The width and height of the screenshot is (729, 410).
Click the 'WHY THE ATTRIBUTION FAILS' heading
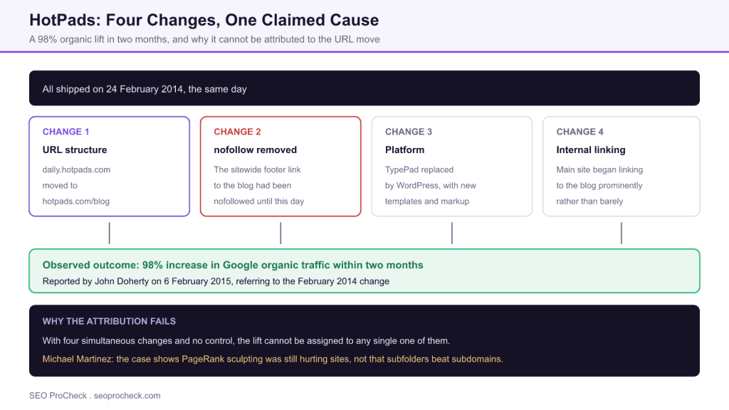(x=109, y=321)
